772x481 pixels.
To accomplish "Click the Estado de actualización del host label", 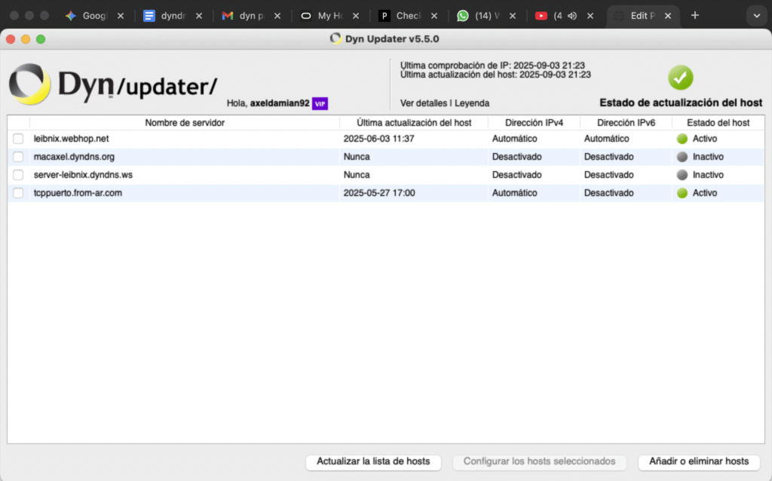I will click(681, 103).
